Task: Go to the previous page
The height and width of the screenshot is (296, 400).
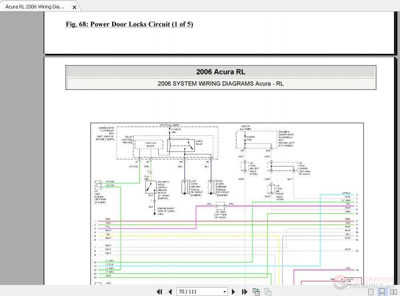Action: tap(170, 292)
